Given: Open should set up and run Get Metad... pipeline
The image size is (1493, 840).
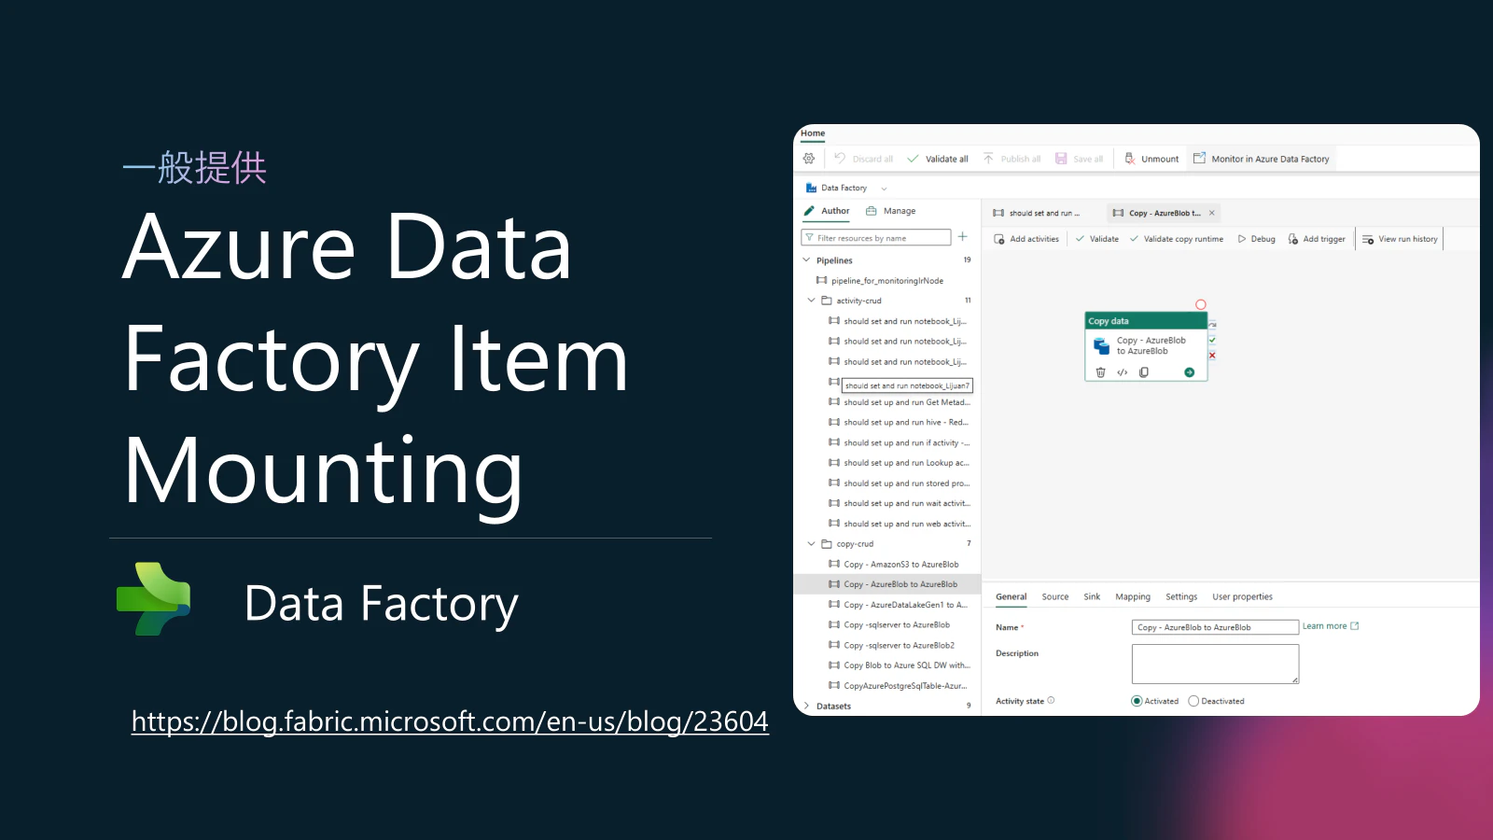Looking at the screenshot, I should point(900,402).
